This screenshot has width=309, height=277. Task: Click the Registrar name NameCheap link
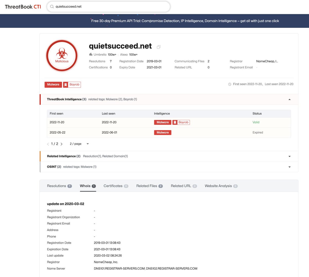pos(267,61)
